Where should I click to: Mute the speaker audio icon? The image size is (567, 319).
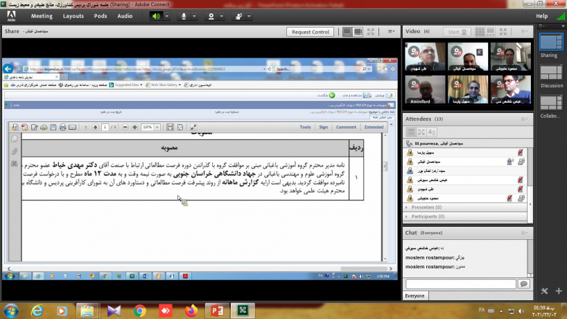156,16
